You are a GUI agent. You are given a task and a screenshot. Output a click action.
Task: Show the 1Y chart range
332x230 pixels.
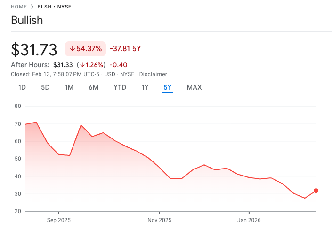tap(145, 87)
